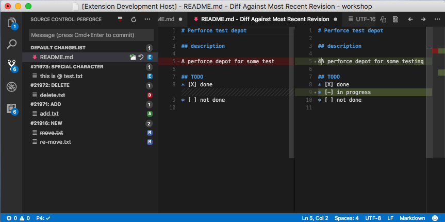
Task: Click the unsaved dot on the diff tab
Action: coord(336,19)
